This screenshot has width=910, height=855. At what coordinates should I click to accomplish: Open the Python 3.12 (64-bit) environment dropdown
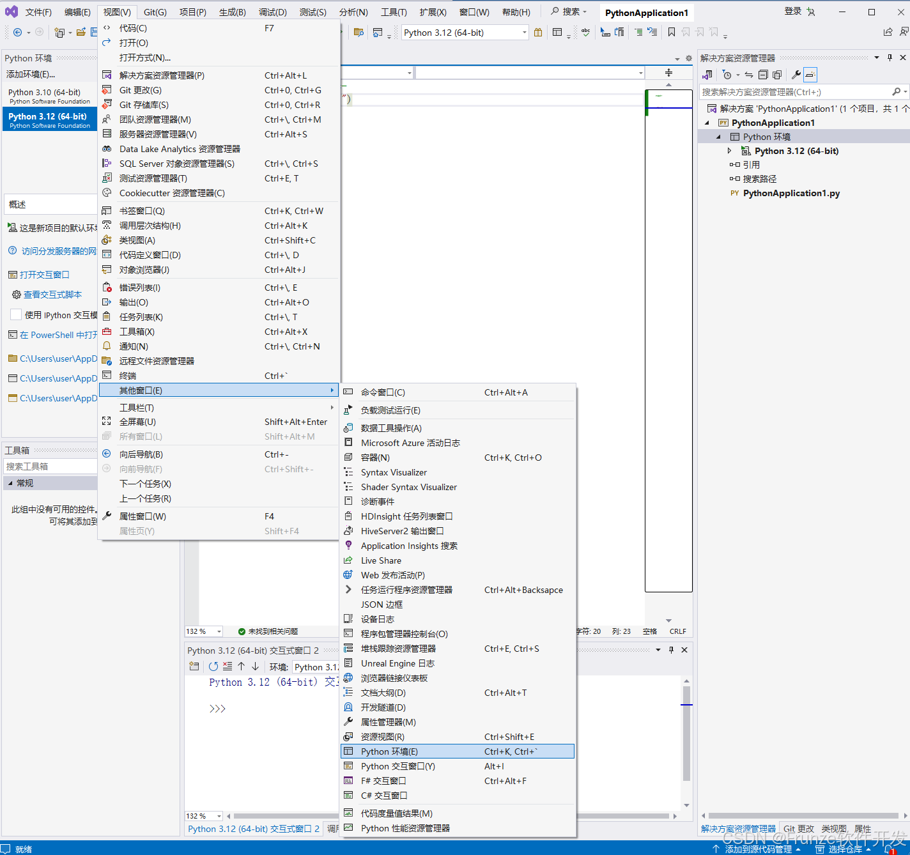525,33
